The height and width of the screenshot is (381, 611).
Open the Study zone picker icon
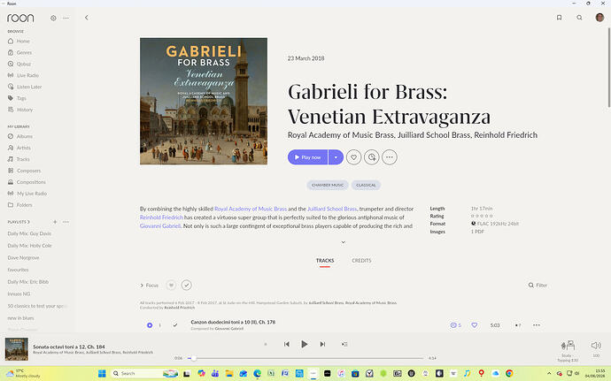568,345
